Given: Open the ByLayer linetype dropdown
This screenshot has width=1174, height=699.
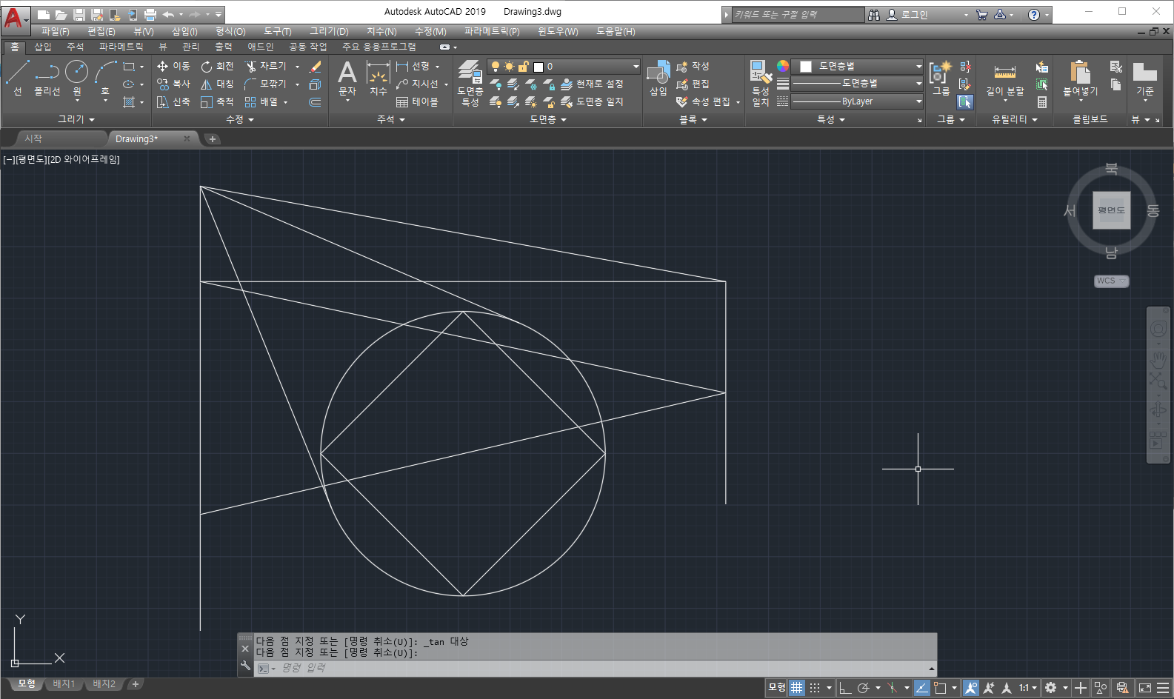Looking at the screenshot, I should point(858,101).
